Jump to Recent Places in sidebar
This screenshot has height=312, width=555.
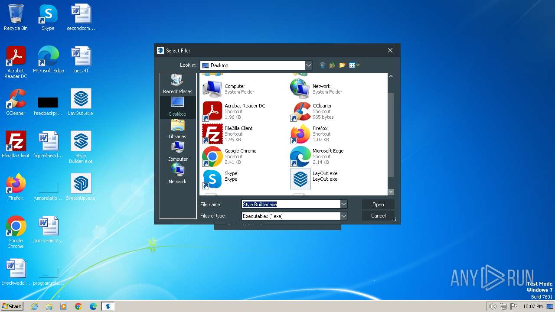(x=177, y=84)
